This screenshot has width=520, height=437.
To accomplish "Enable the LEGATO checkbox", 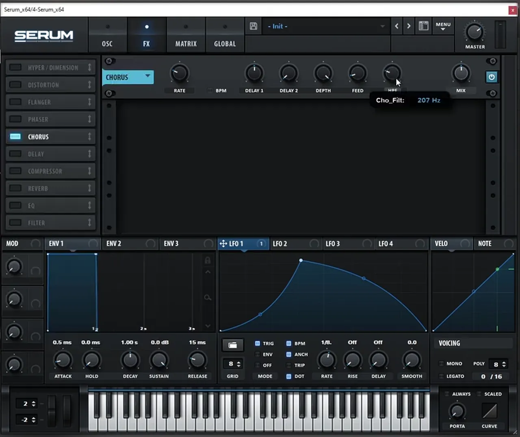I will coord(441,376).
